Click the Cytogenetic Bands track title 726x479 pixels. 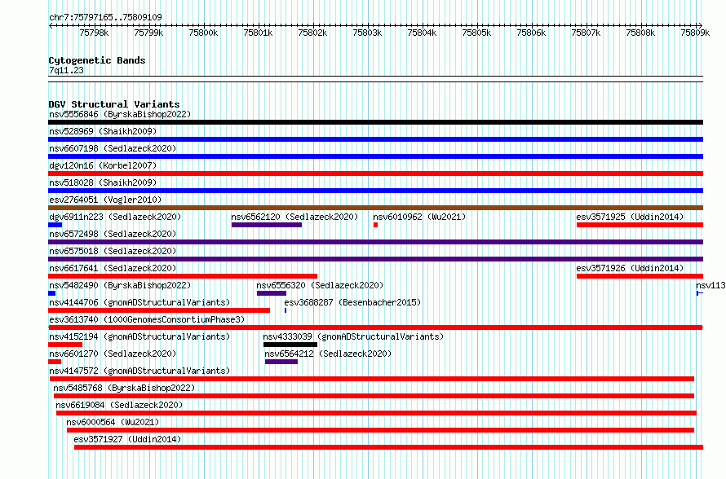point(97,60)
